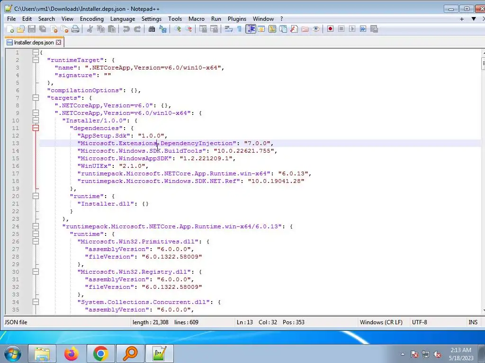Zoom in with the magnifier plus icon

point(178,29)
